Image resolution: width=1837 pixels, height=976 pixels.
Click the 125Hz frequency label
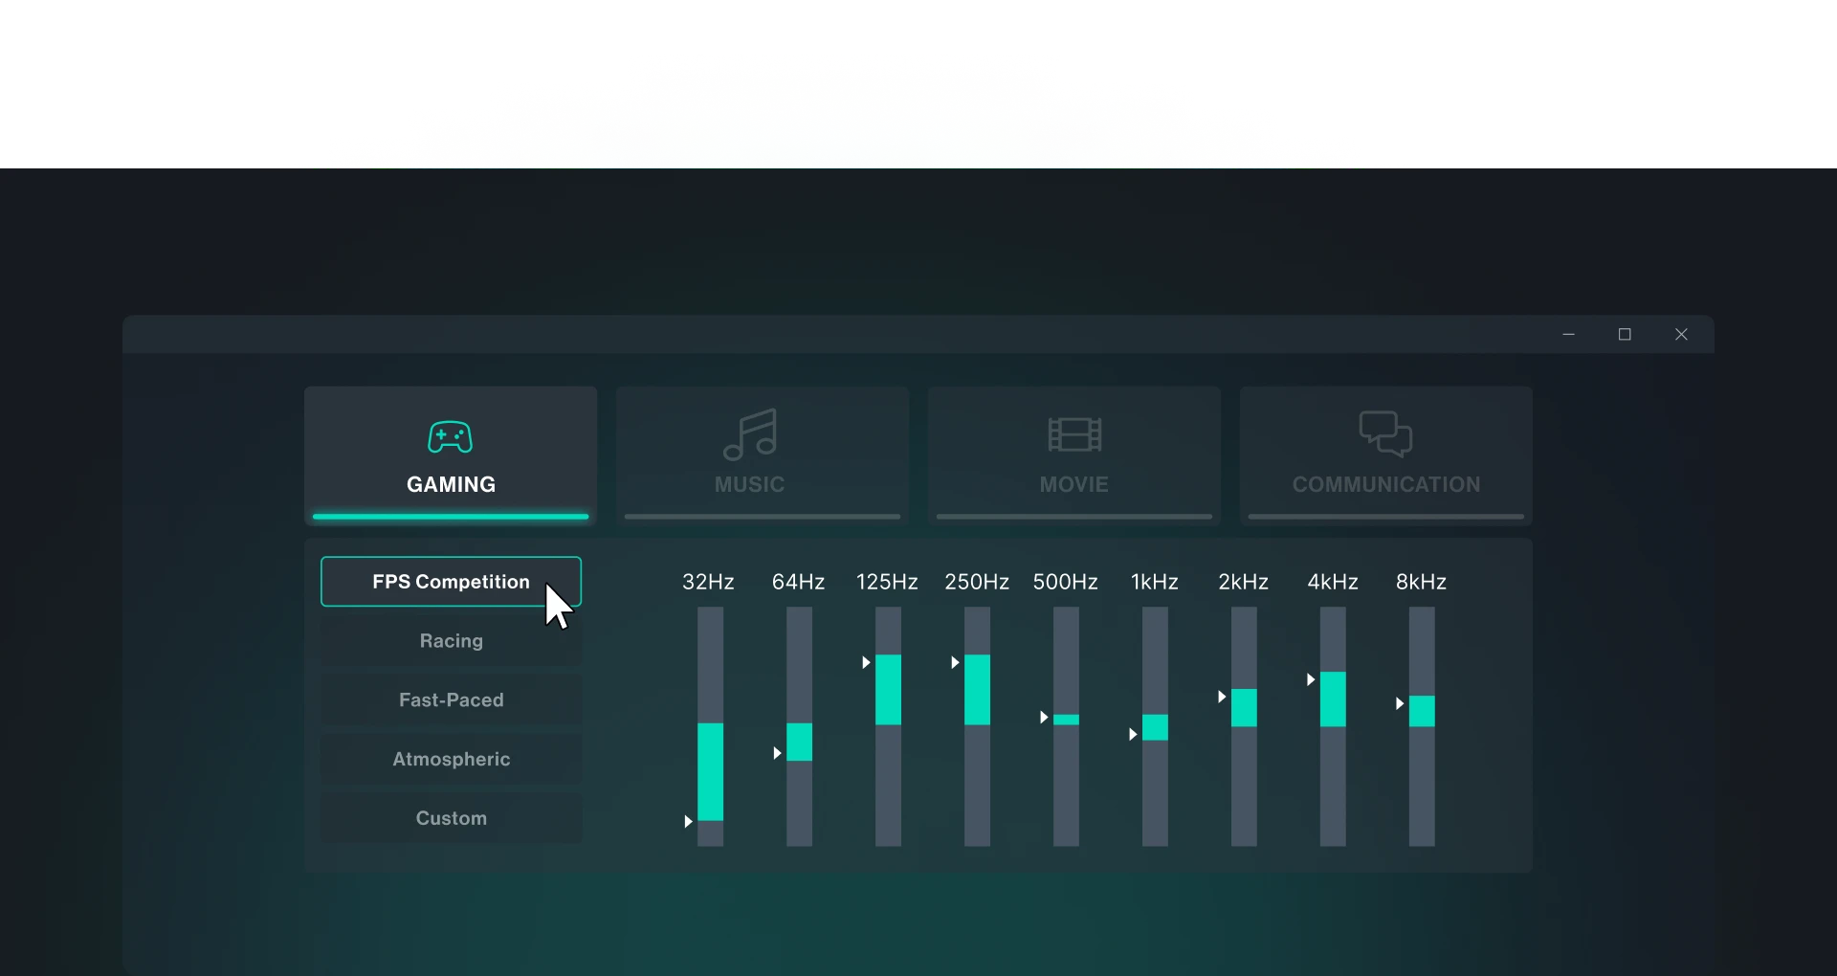(x=887, y=582)
